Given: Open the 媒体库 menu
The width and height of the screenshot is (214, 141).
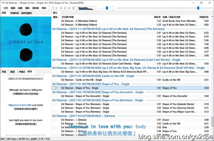Looking at the screenshot, I should [36, 8].
